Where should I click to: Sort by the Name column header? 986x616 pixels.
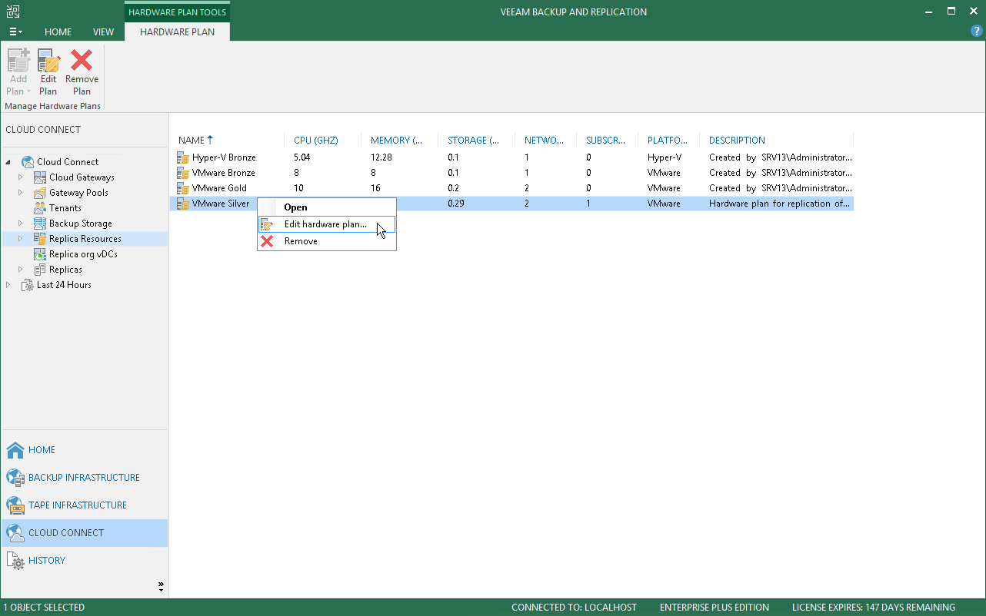(x=228, y=141)
